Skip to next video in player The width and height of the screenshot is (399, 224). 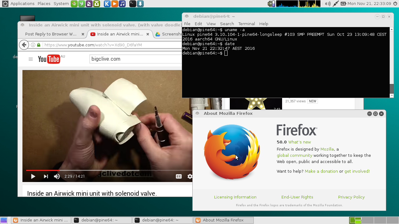[x=46, y=176]
